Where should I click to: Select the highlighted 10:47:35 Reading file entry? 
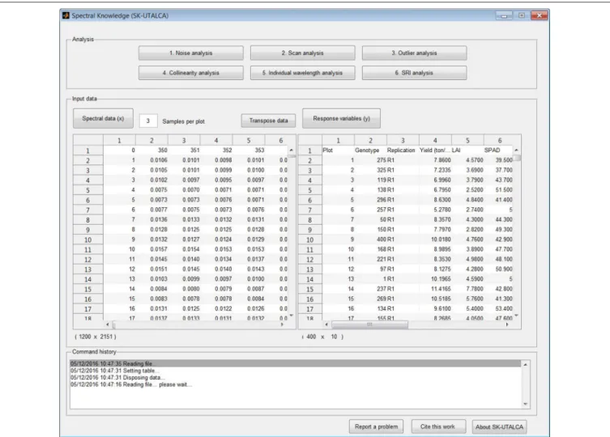point(295,364)
